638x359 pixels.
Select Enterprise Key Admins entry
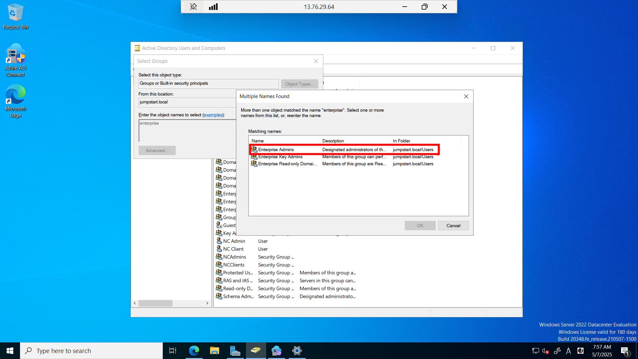pyautogui.click(x=280, y=157)
